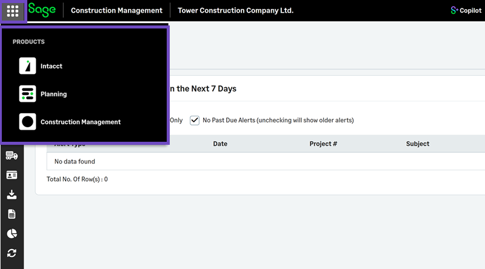The image size is (485, 269).
Task: Click the Construction Management header title
Action: pyautogui.click(x=116, y=10)
